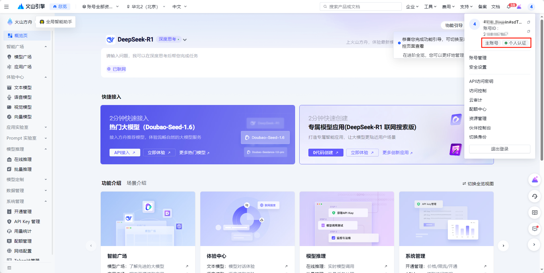Open the 工具 menu dropdown
Image resolution: width=544 pixels, height=273 pixels.
[430, 7]
